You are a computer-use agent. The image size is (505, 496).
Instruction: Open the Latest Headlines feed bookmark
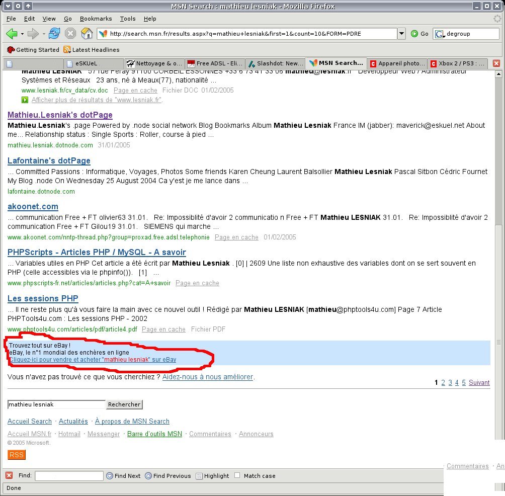point(92,50)
